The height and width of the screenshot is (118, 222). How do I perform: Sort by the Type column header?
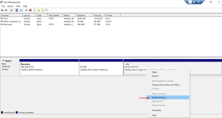[42, 15]
